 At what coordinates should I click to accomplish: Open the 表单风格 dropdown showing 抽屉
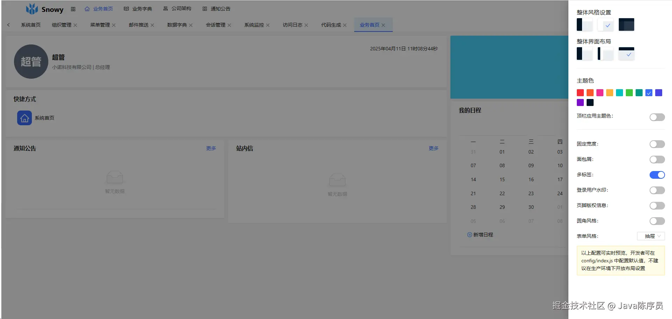click(651, 236)
